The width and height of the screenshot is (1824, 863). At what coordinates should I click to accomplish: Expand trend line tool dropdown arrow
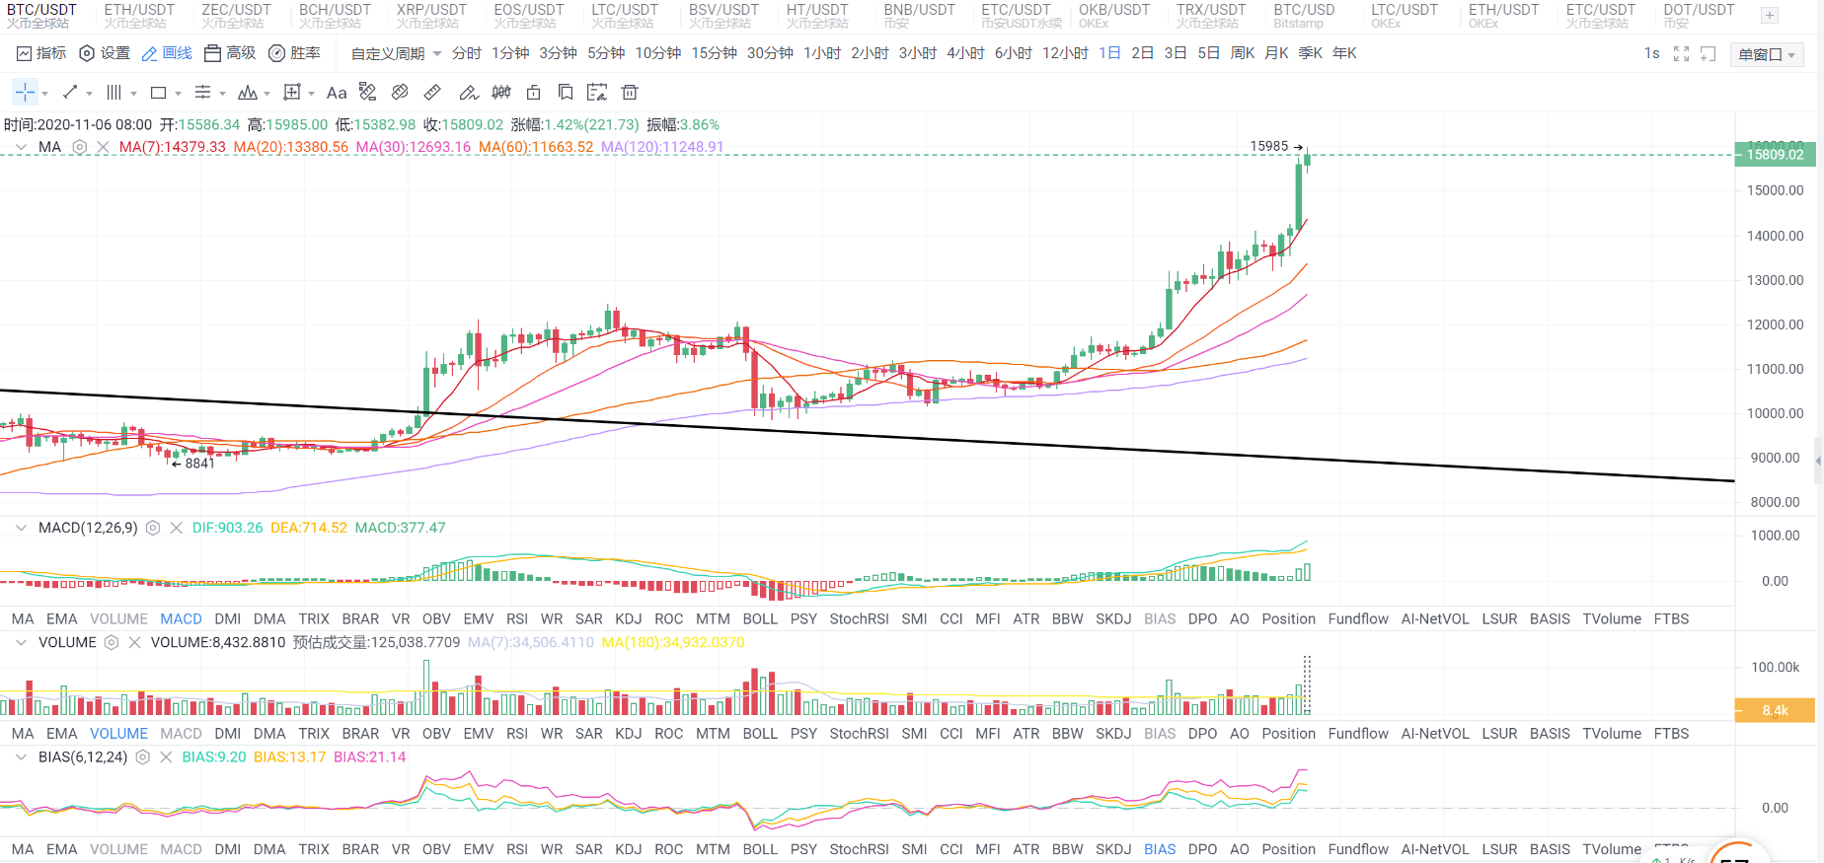pos(89,94)
